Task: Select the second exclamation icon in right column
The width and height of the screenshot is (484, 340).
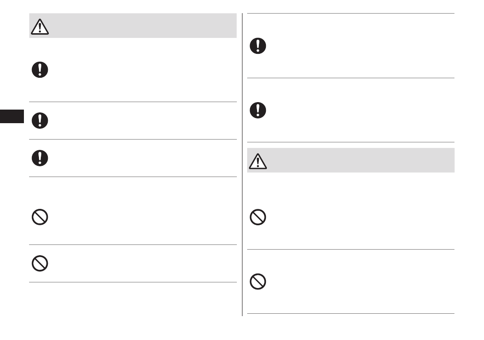Action: [x=257, y=110]
